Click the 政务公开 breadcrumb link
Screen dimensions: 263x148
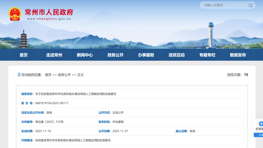click(64, 75)
